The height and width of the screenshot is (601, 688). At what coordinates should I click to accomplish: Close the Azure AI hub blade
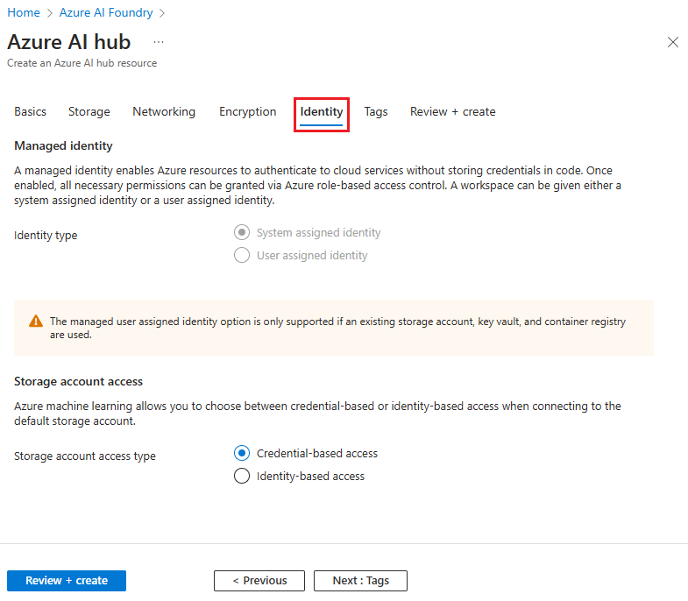point(672,42)
